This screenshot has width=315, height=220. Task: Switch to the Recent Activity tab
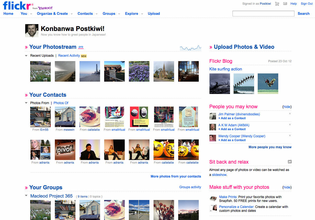tap(69, 56)
